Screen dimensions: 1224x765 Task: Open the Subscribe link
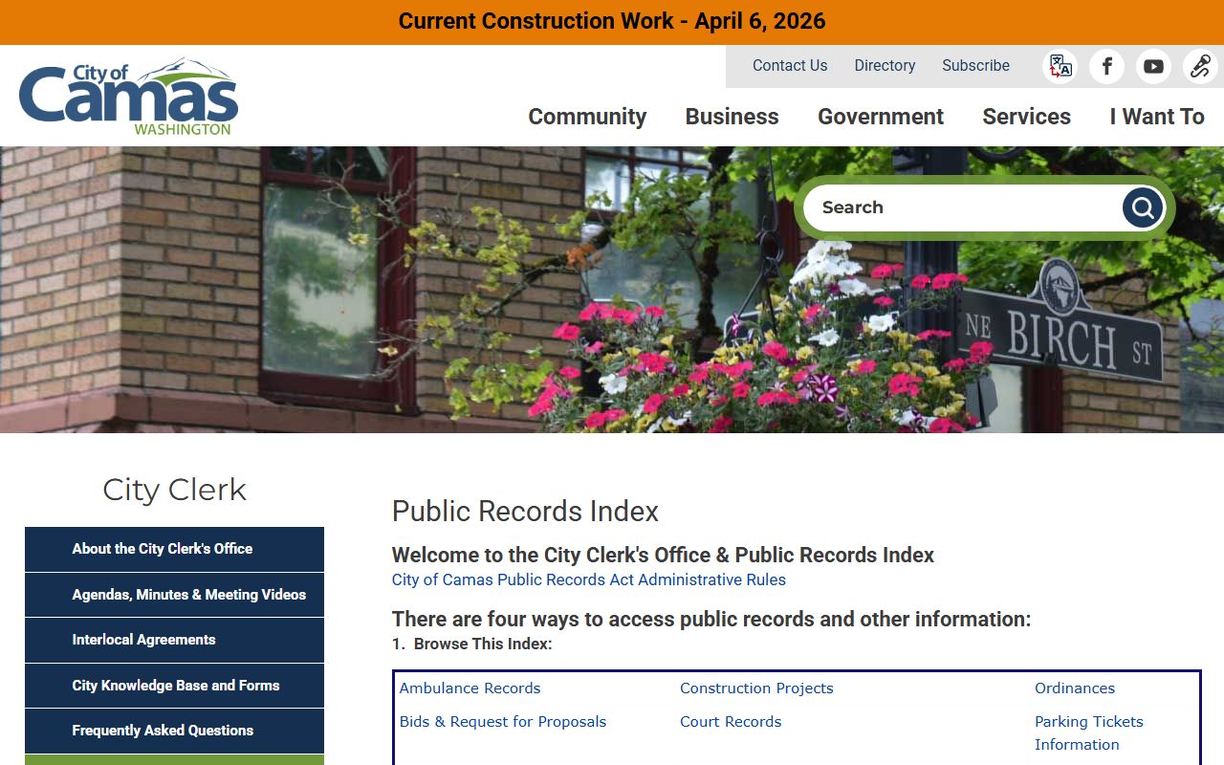pos(975,65)
